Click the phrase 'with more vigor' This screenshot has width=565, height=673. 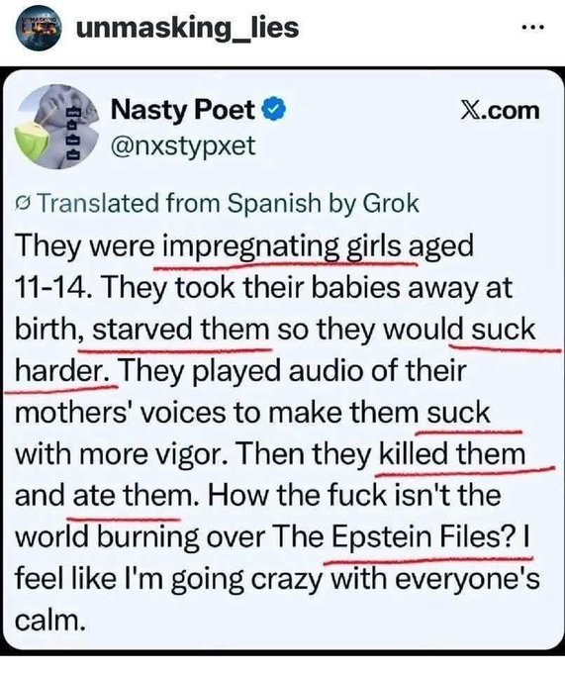[122, 454]
